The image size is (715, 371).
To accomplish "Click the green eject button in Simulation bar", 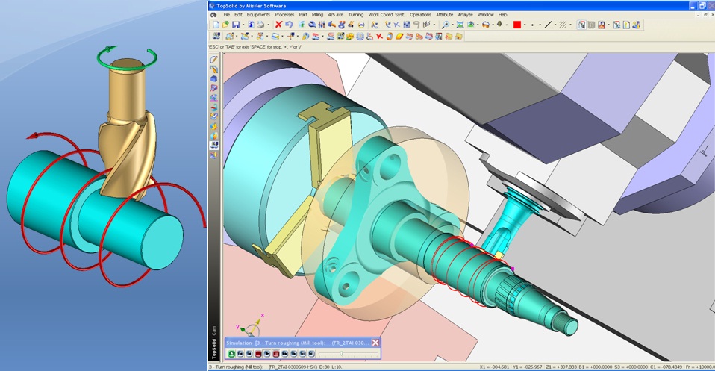I will click(231, 354).
